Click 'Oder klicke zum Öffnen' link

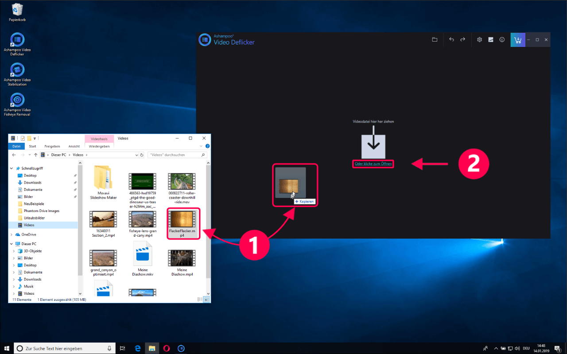(373, 164)
